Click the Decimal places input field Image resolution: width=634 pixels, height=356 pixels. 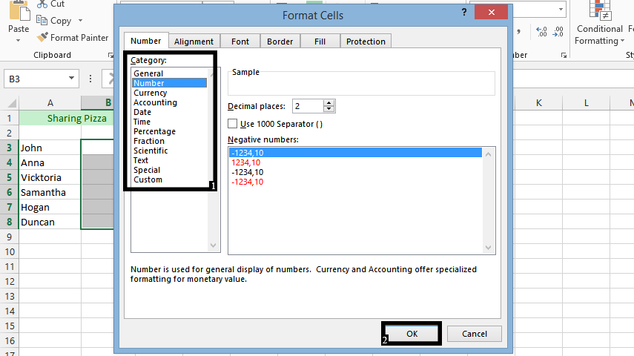tap(308, 106)
